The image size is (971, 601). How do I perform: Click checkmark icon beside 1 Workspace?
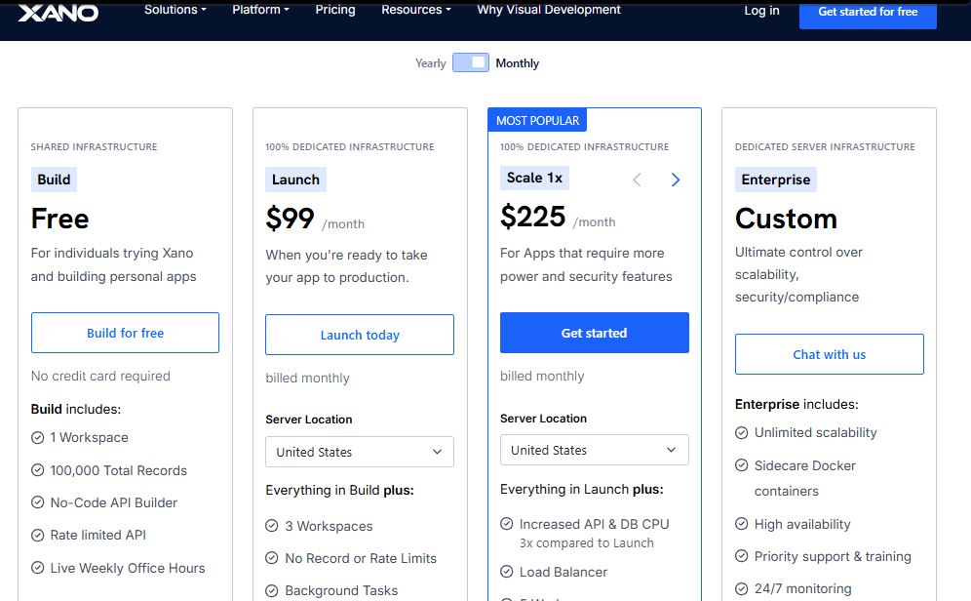coord(38,437)
